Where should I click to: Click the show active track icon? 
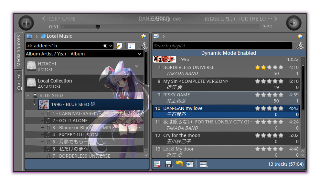point(190,164)
